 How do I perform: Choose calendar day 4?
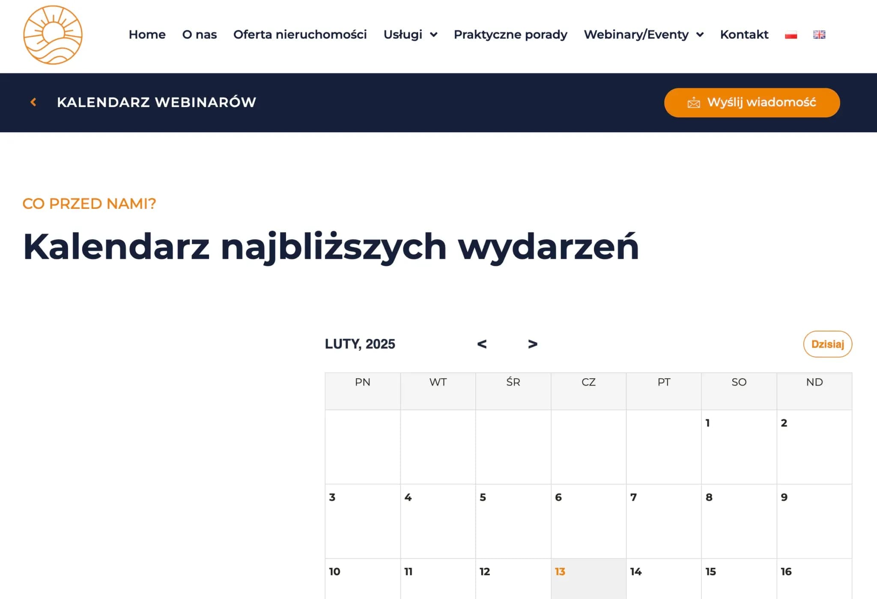pos(438,521)
